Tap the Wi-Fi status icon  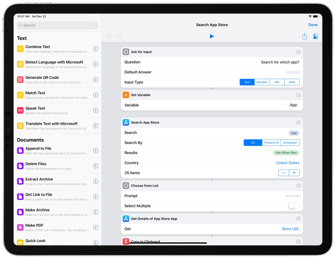click(x=310, y=16)
